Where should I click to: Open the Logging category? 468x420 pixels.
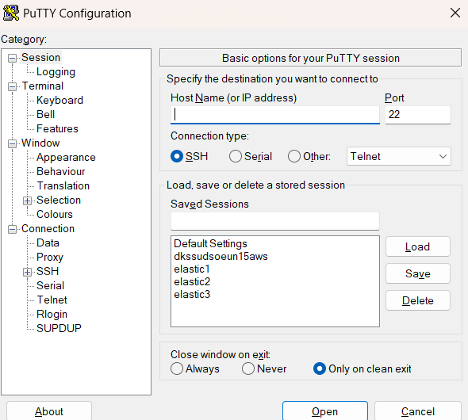pyautogui.click(x=56, y=72)
